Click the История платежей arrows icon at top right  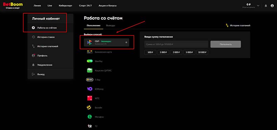227,26
